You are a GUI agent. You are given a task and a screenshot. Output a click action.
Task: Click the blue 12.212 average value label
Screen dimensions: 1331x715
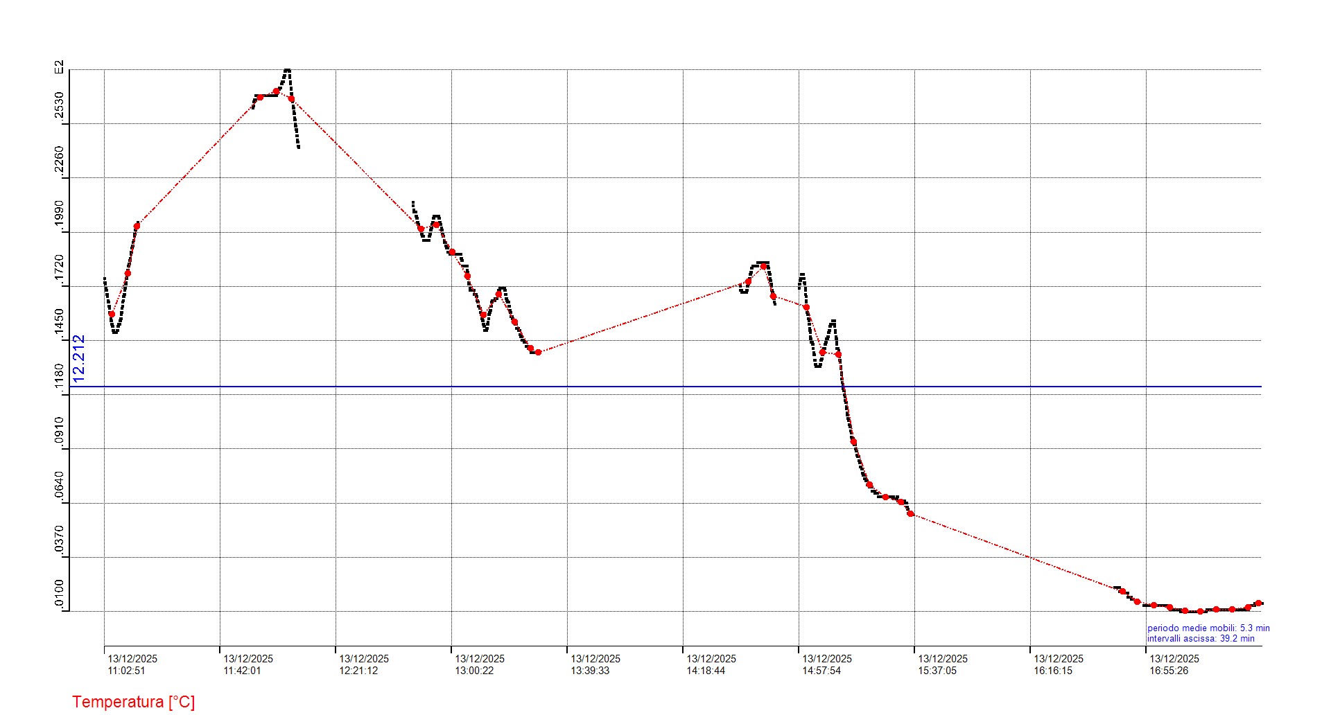pos(78,358)
